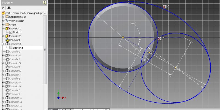Image resolution: width=220 pixels, height=110 pixels.
Task: Expand the Extrusion11 node
Action: pyautogui.click(x=3, y=102)
